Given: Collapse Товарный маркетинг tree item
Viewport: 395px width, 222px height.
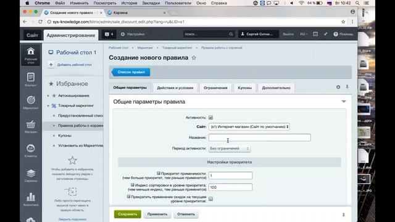Looking at the screenshot, I should 48,105.
